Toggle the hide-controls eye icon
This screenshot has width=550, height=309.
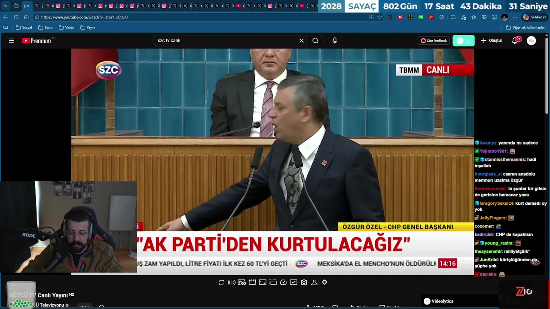pos(242,282)
